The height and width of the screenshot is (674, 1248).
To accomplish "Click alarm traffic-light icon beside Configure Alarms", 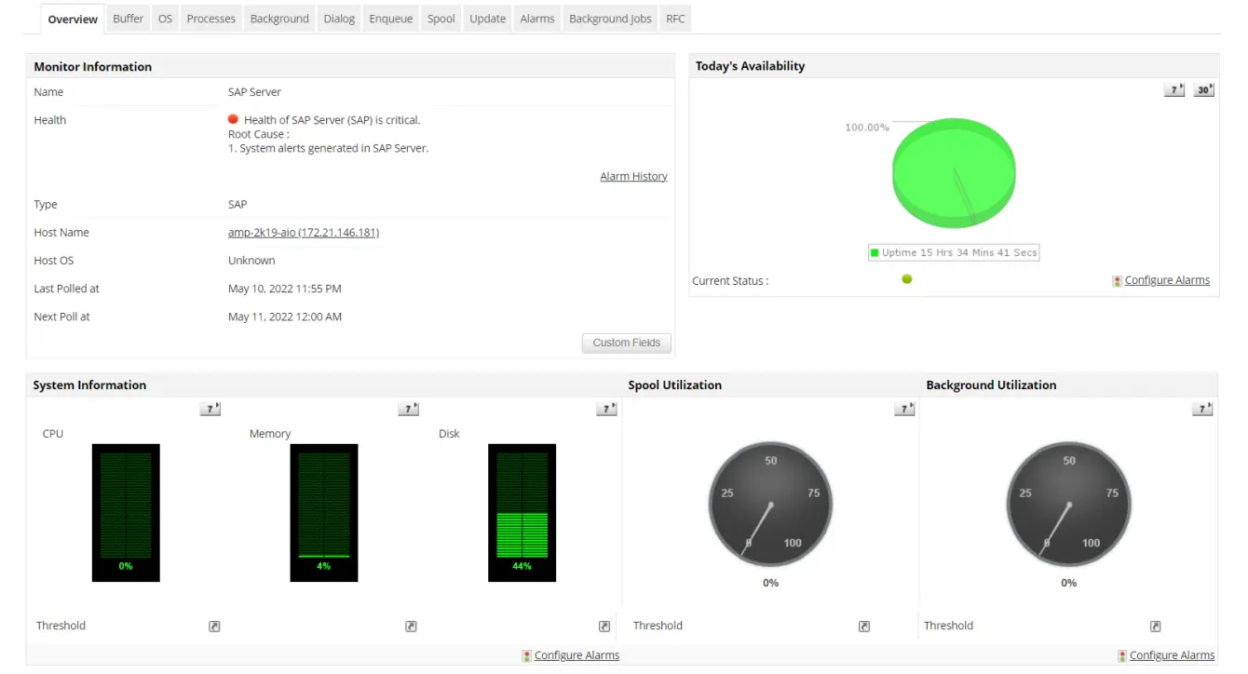I will tap(1116, 279).
